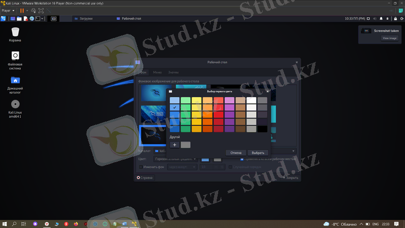The height and width of the screenshot is (228, 405).
Task: Click the Справка help button
Action: pos(145,178)
